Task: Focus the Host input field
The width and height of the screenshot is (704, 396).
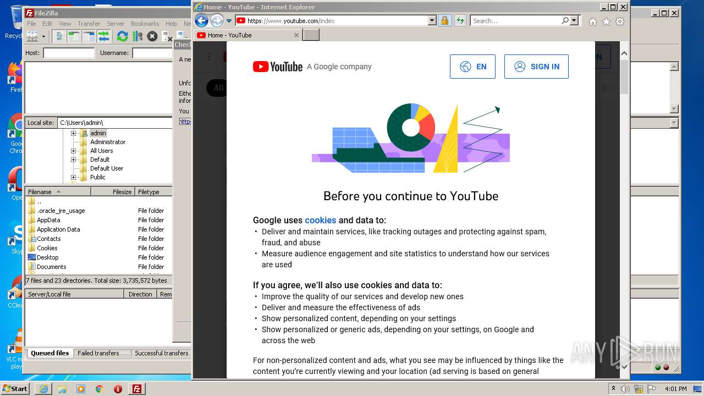Action: (69, 53)
